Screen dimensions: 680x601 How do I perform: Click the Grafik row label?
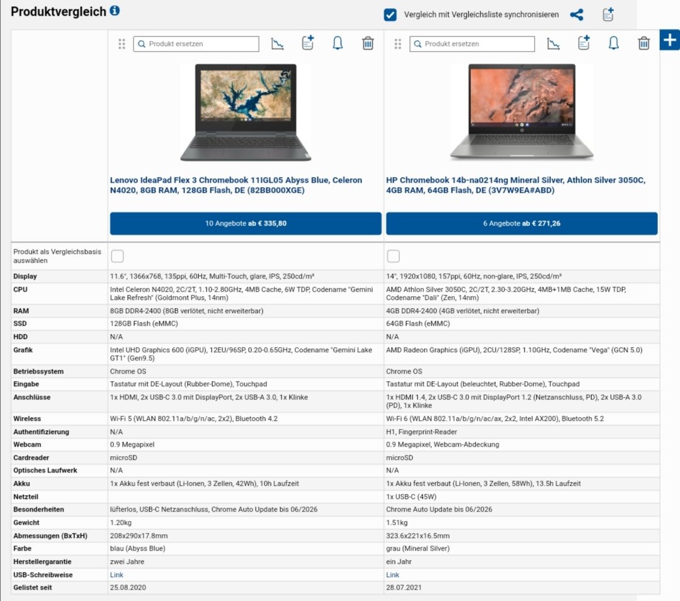pyautogui.click(x=23, y=350)
